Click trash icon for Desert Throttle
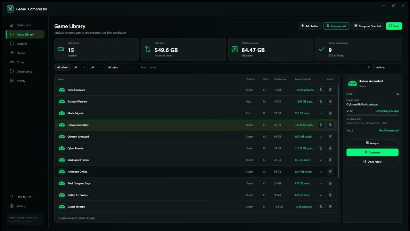The image size is (410, 231). pyautogui.click(x=330, y=207)
